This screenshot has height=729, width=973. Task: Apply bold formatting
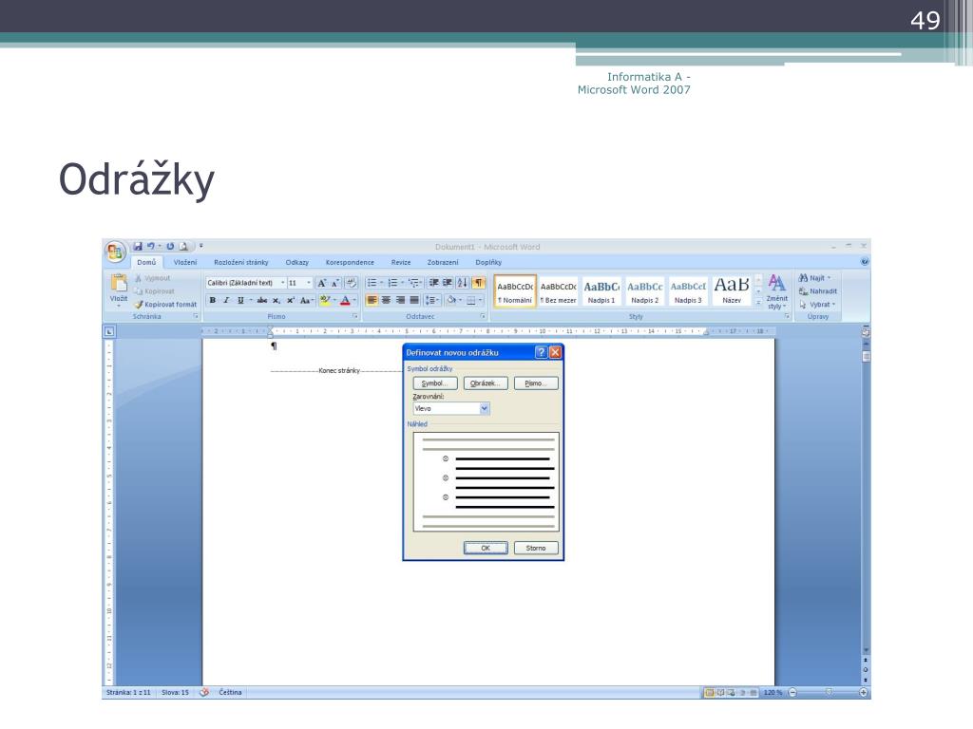pos(212,300)
